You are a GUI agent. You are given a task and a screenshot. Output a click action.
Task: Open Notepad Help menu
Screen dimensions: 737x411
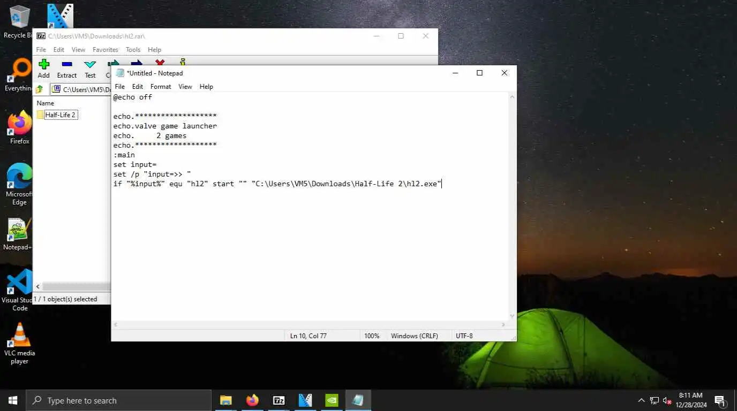(x=206, y=86)
